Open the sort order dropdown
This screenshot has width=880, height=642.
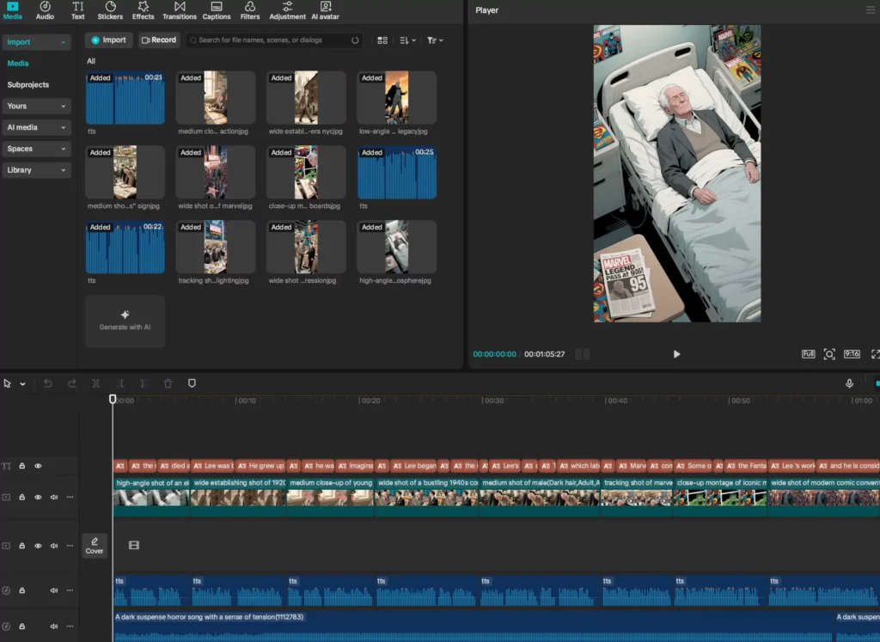pos(407,40)
